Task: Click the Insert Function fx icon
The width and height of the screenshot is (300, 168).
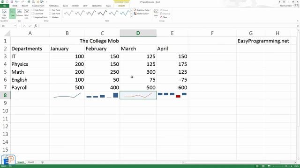Action: click(x=36, y=26)
